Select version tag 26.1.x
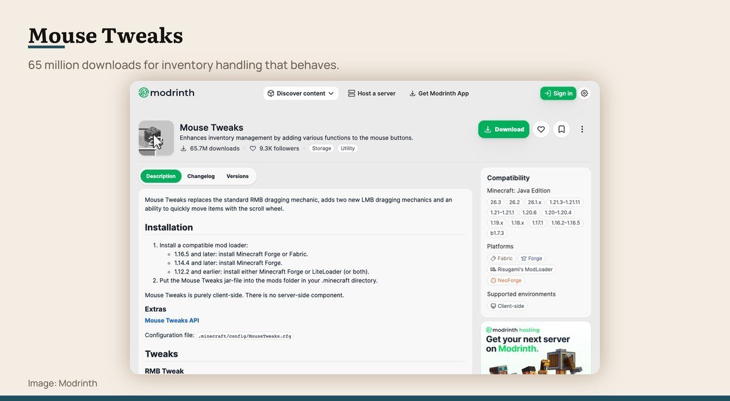 [x=534, y=202]
